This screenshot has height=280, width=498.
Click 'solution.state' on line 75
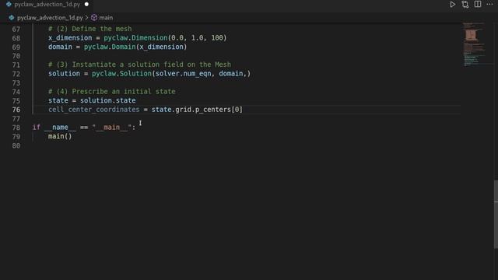click(x=107, y=100)
